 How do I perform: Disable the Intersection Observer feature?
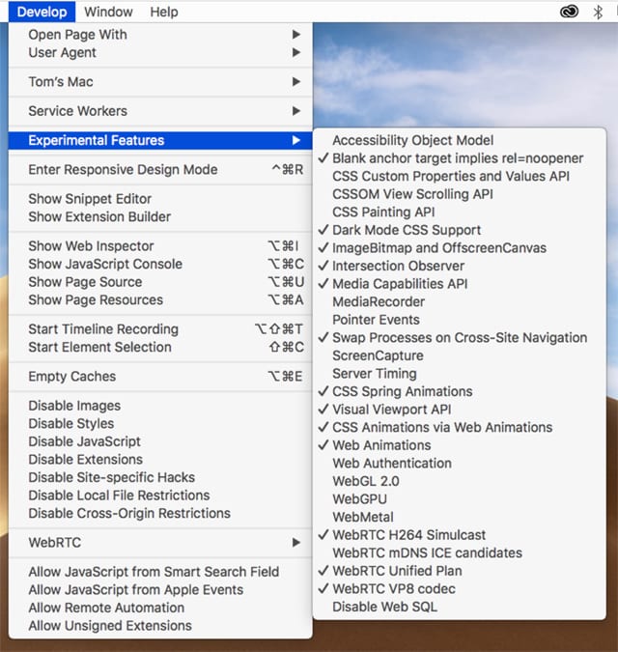[398, 266]
